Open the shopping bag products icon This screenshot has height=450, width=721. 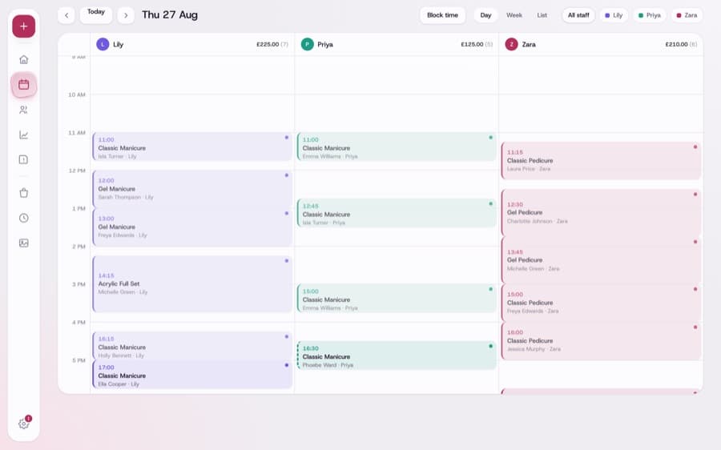pos(23,193)
